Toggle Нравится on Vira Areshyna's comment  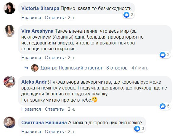pyautogui.click(x=31, y=58)
